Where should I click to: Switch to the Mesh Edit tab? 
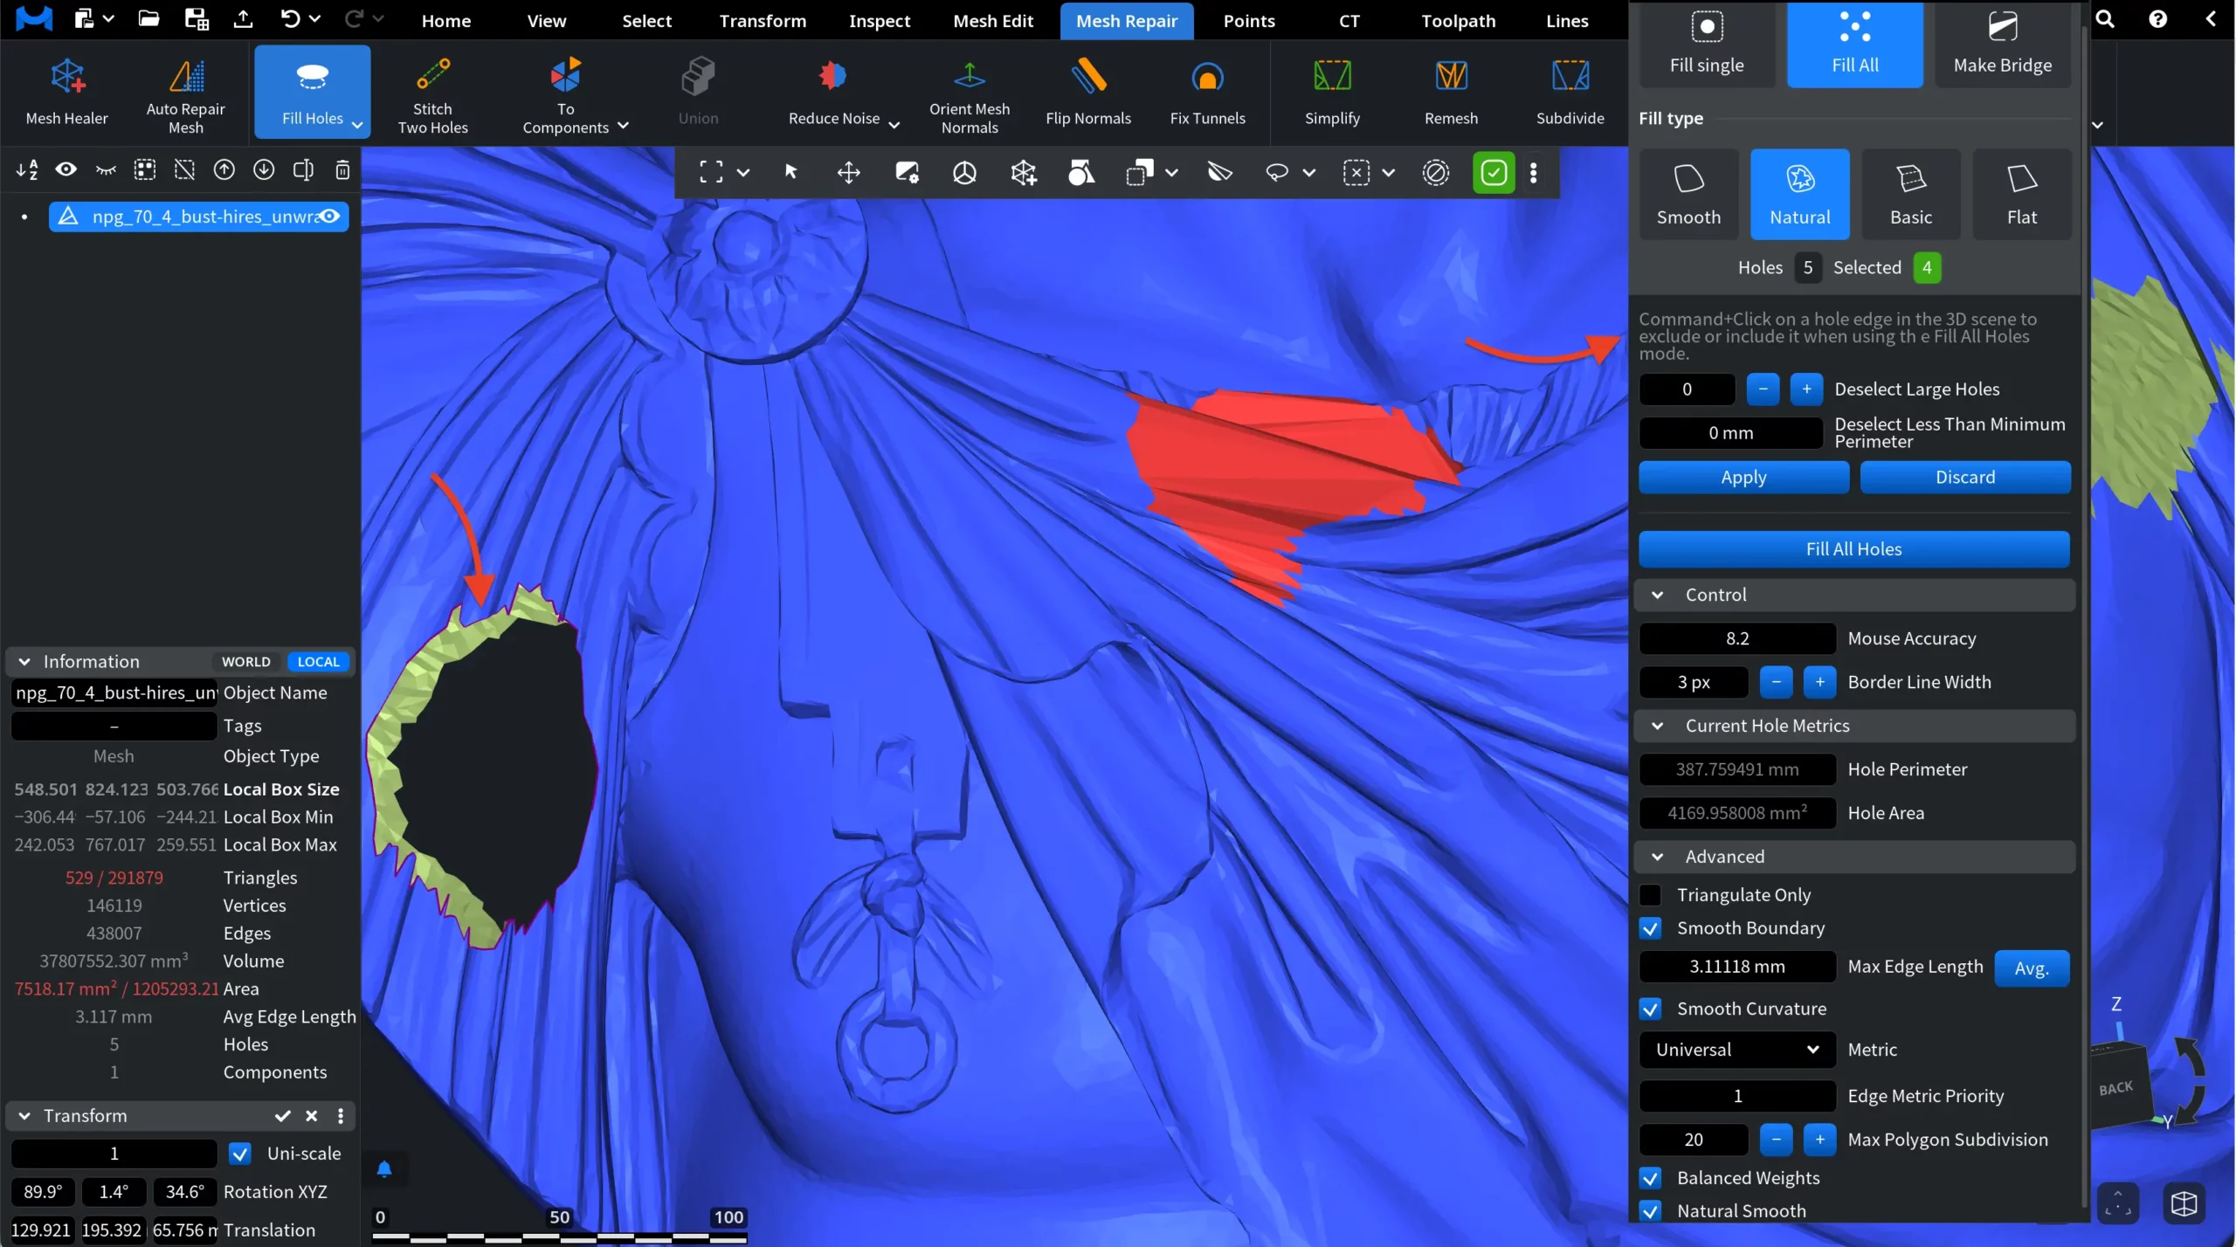tap(992, 21)
